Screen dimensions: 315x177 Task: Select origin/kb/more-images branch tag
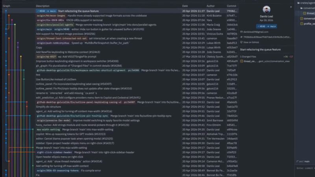click(51, 16)
